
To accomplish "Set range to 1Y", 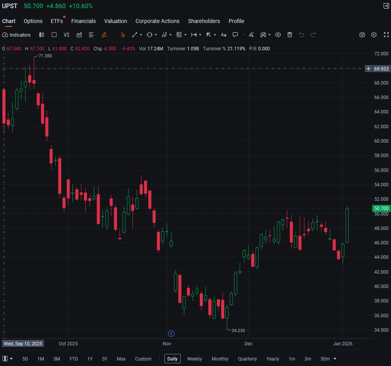I will click(x=90, y=359).
